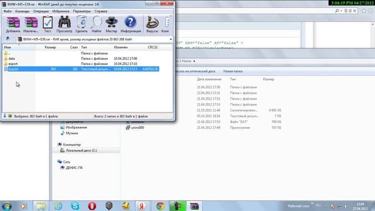
Task: Click the Удалить (Delete) recycle bin icon
Action: [x=81, y=24]
